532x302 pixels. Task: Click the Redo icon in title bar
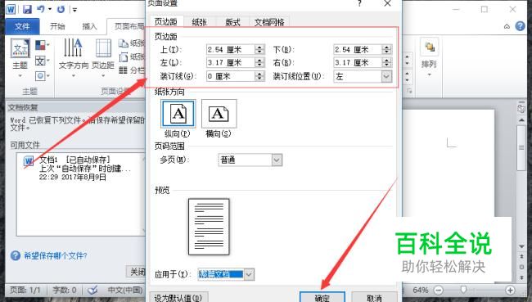tap(61, 9)
